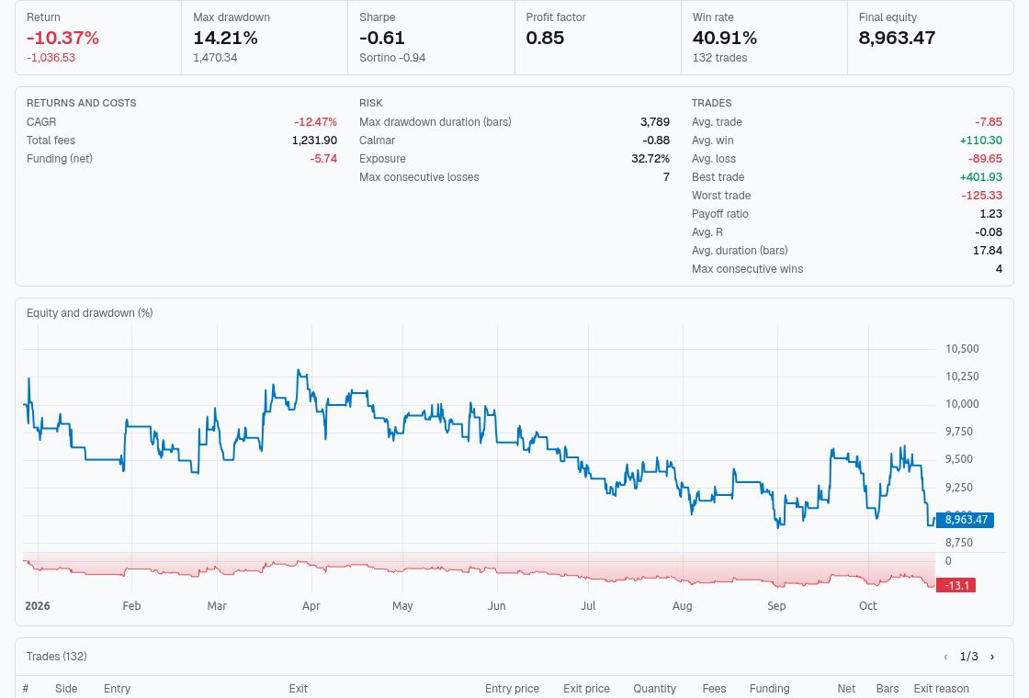Click the Payoff ratio value 1.23
The width and height of the screenshot is (1029, 698).
[x=991, y=214]
